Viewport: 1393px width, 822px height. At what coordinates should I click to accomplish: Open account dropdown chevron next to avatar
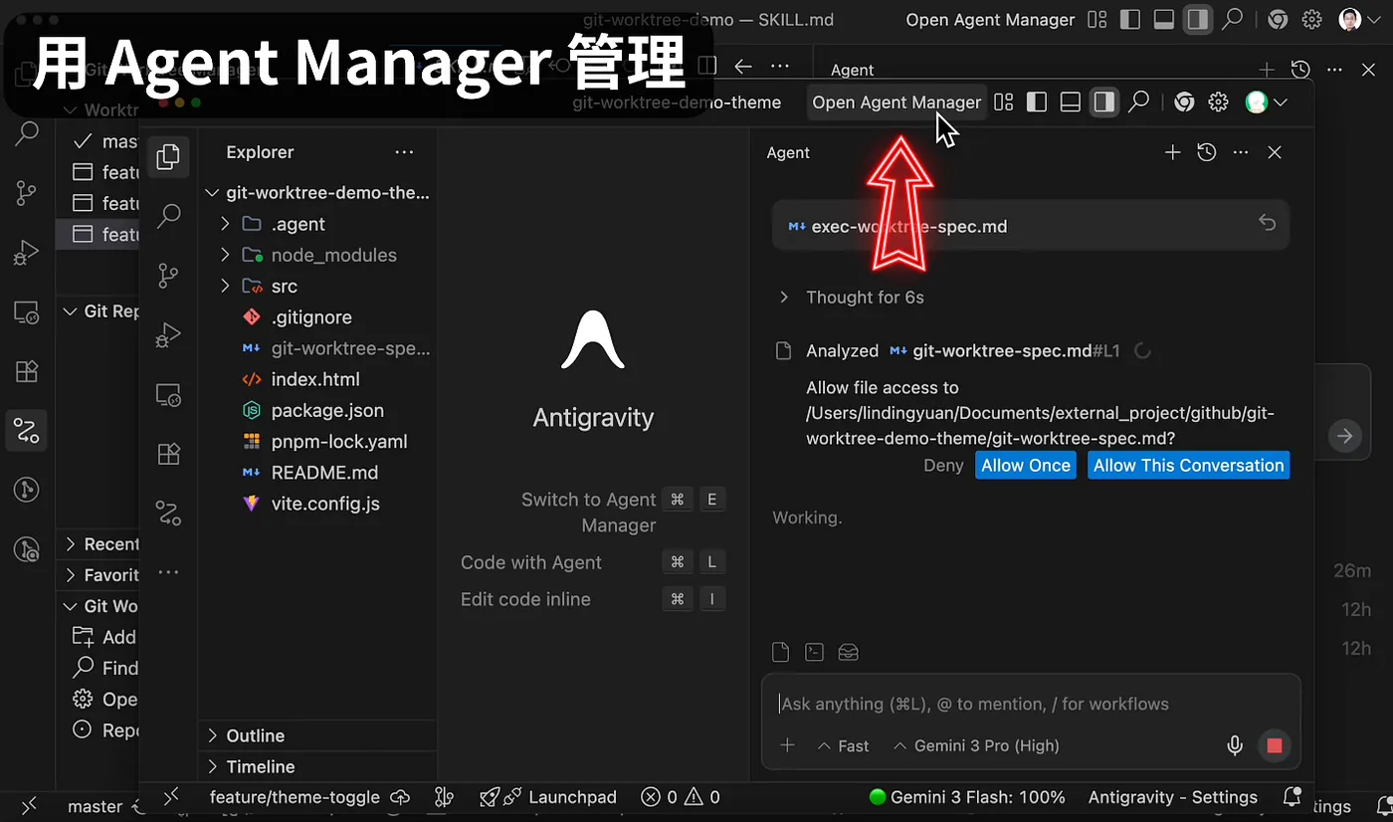pos(1281,102)
